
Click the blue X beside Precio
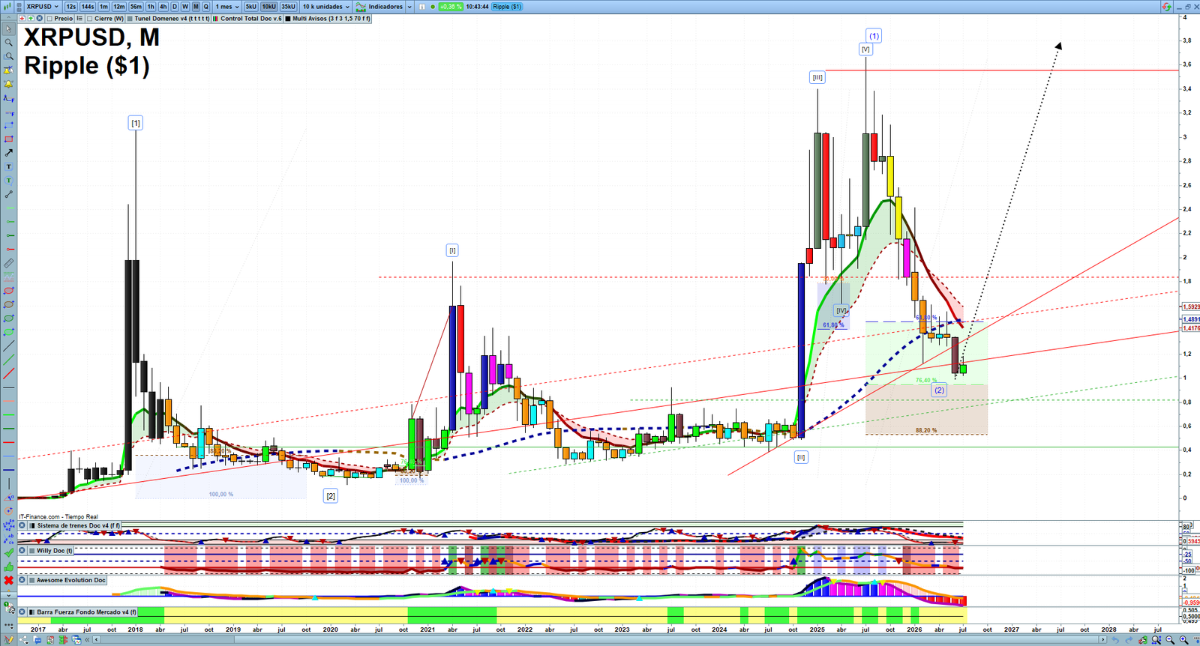(40, 18)
